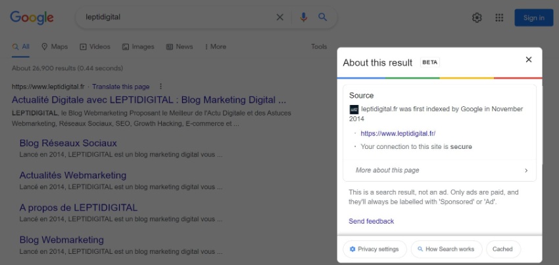559x265 pixels.
Task: Switch to the News tab
Action: click(x=180, y=47)
